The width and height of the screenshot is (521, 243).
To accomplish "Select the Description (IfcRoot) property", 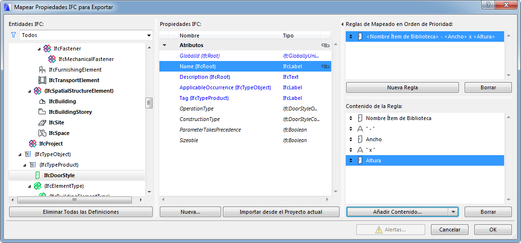I will click(x=245, y=77).
